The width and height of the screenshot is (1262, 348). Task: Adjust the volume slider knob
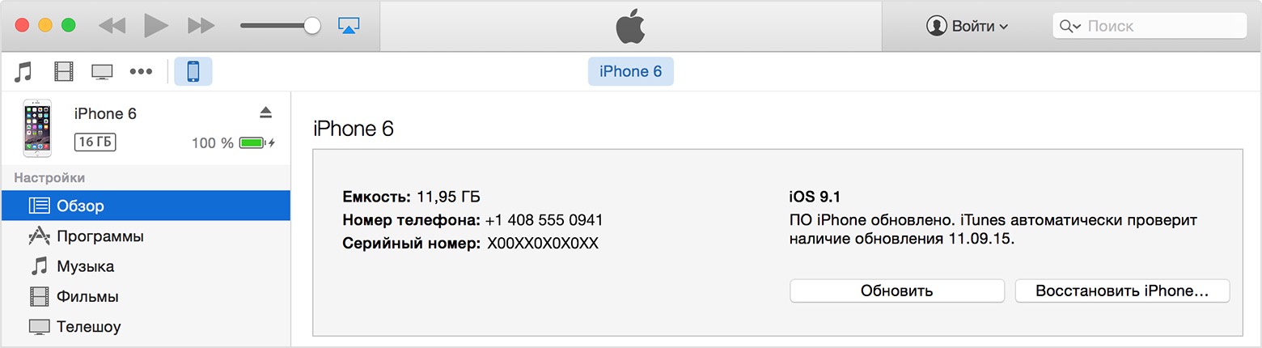(312, 25)
